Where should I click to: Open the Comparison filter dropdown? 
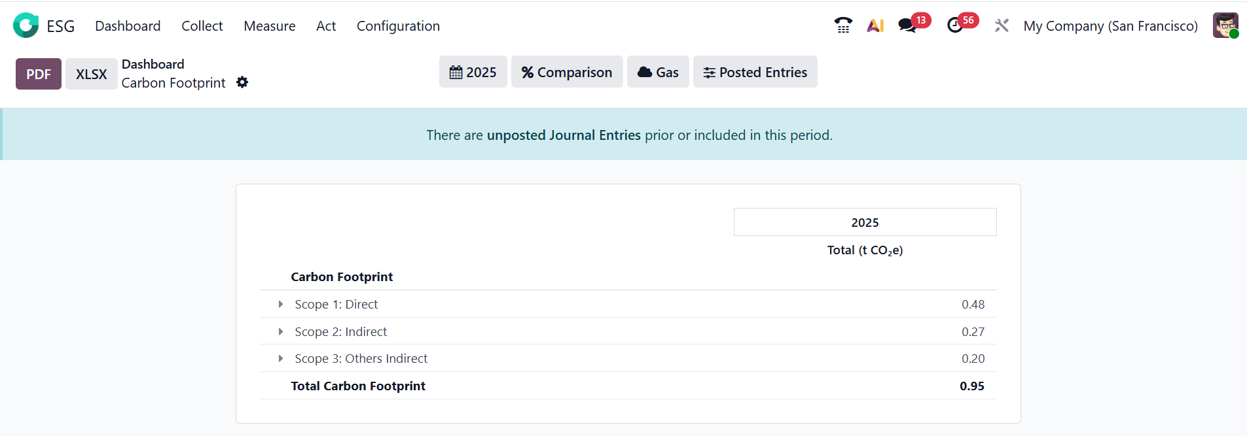pos(567,72)
